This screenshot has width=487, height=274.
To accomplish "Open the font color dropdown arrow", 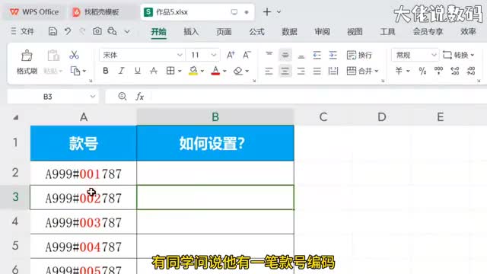I will tap(224, 71).
